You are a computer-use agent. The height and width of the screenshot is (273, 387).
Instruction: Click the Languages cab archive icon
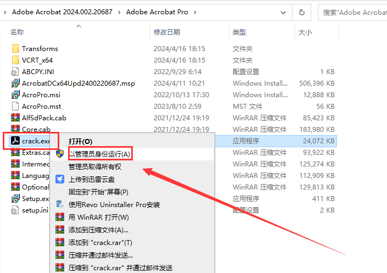pos(15,175)
